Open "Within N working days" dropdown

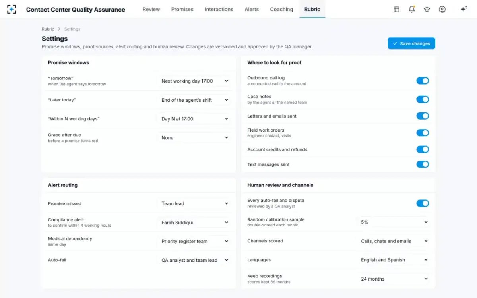[x=195, y=119]
